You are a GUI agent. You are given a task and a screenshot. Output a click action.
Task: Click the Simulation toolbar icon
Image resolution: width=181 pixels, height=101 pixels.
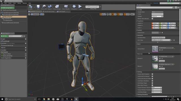74,7
